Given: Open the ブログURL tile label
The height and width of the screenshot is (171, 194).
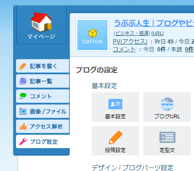Looking at the screenshot, I should click(167, 117).
